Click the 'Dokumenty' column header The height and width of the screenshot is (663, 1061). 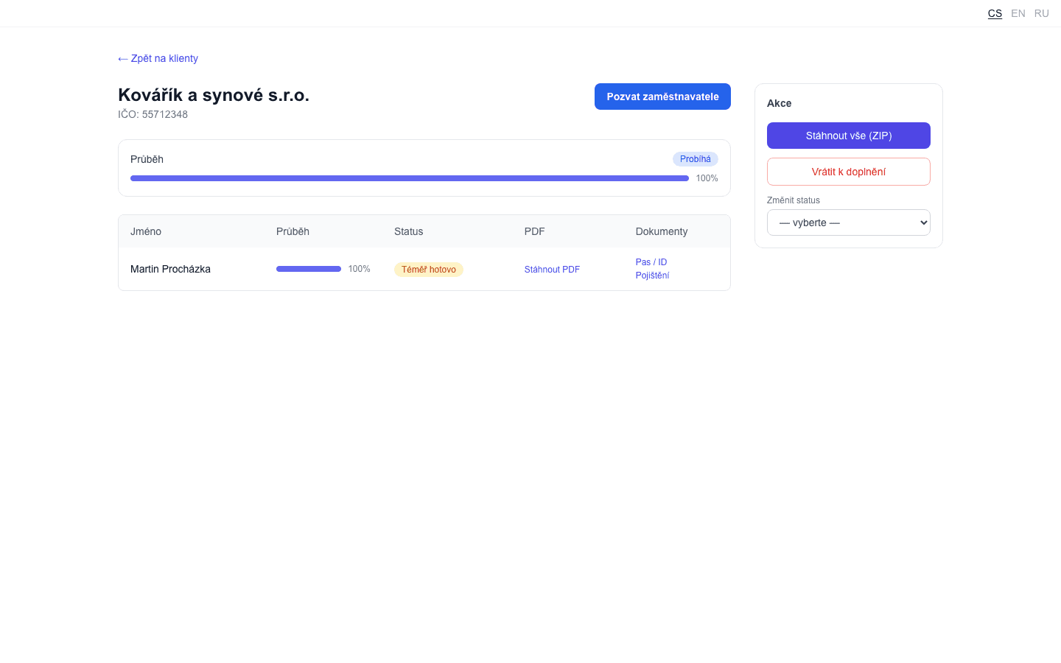(662, 231)
